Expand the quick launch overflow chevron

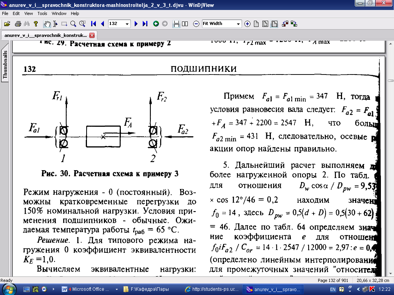(53, 289)
